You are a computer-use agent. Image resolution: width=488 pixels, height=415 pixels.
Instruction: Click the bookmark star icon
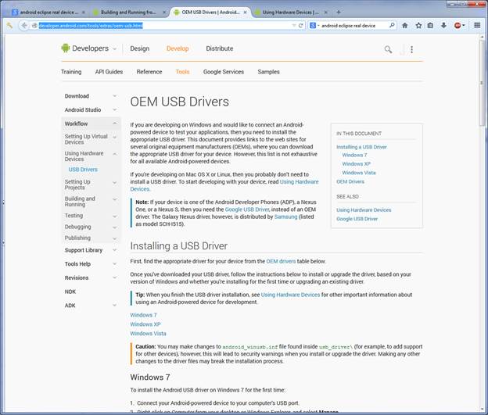point(418,26)
